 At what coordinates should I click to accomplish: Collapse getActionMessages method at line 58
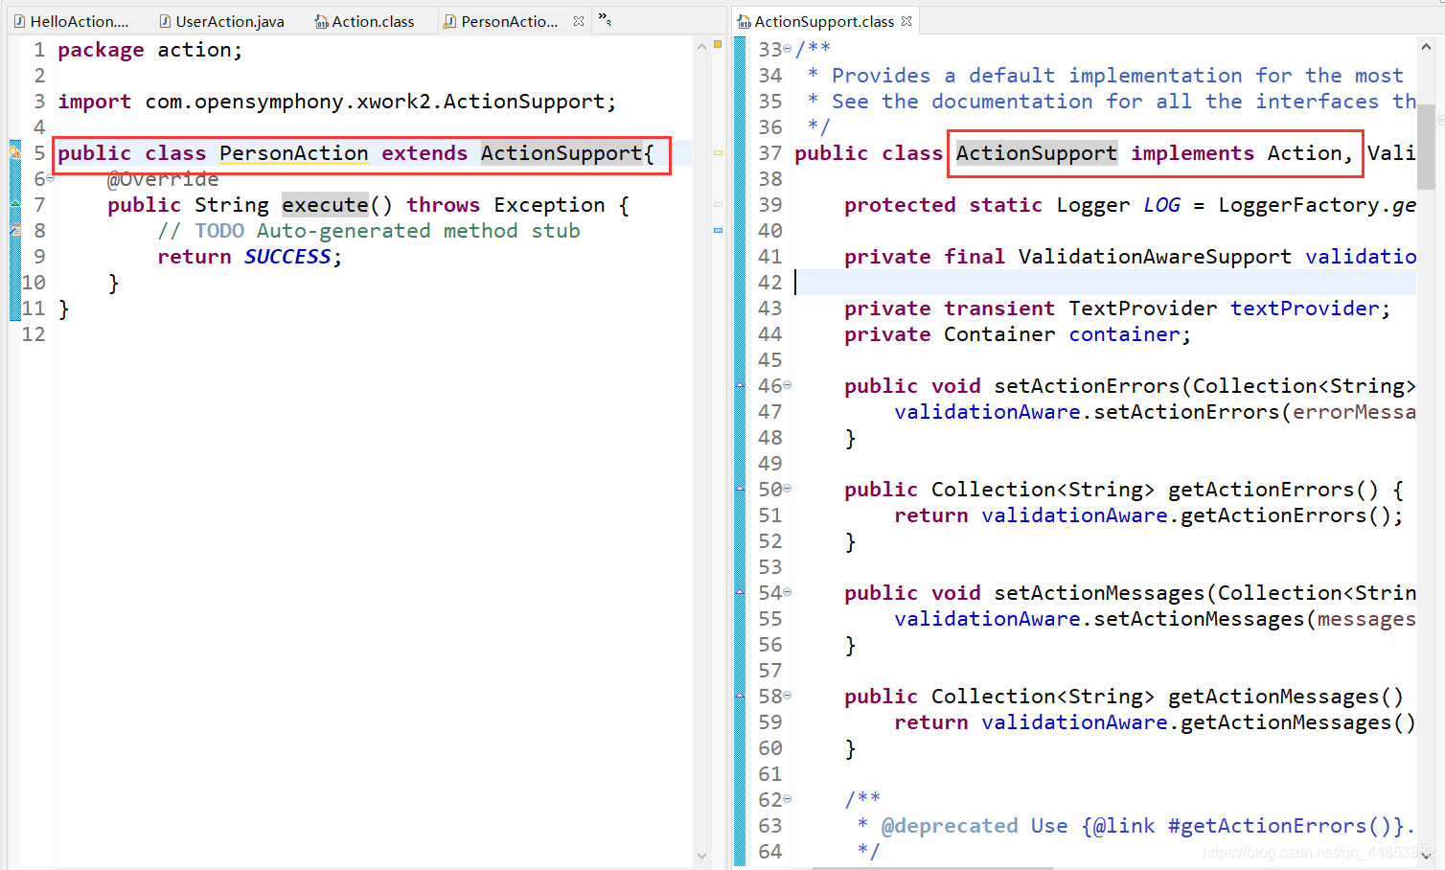coord(788,696)
